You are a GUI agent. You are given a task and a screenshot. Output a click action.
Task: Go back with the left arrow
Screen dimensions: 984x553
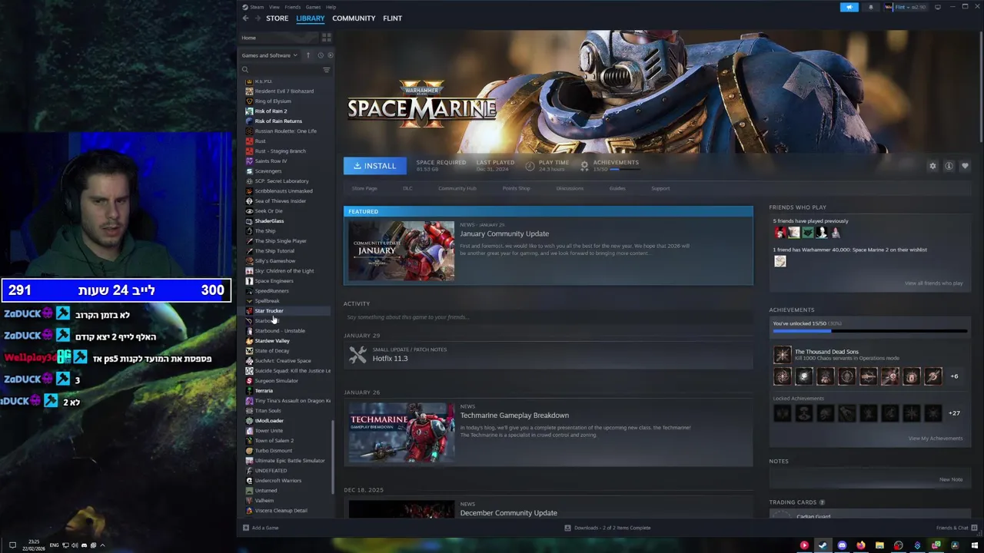(245, 18)
